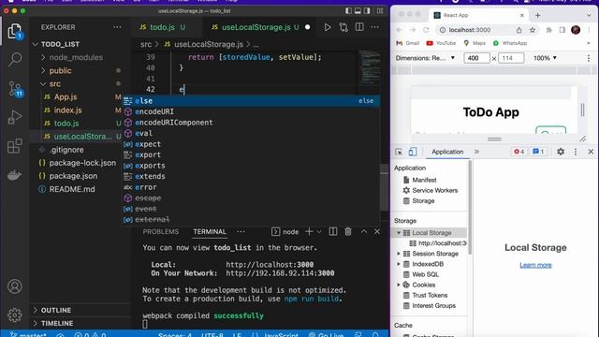Toggle the device toolbar in DevTools
Screen dimensions: 599x337
tap(413, 152)
